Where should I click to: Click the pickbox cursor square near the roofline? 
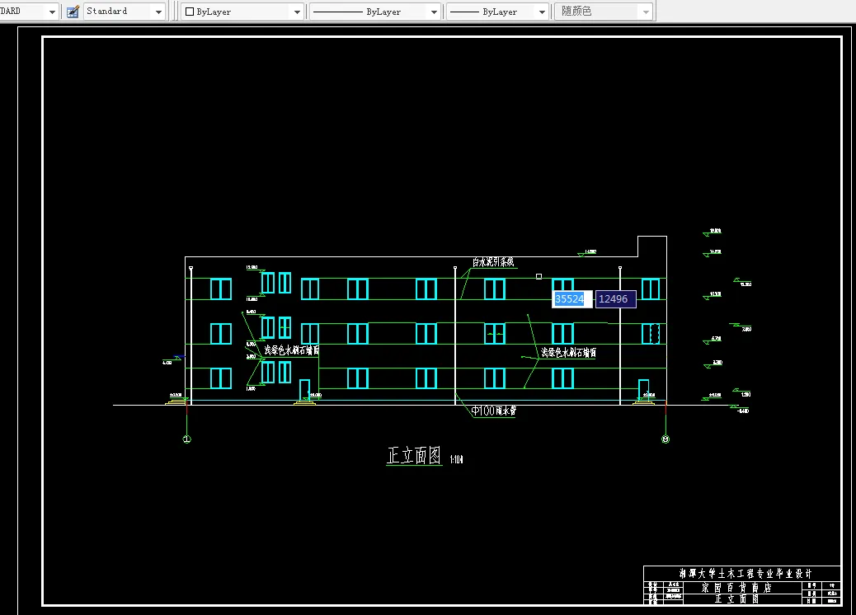tap(539, 277)
